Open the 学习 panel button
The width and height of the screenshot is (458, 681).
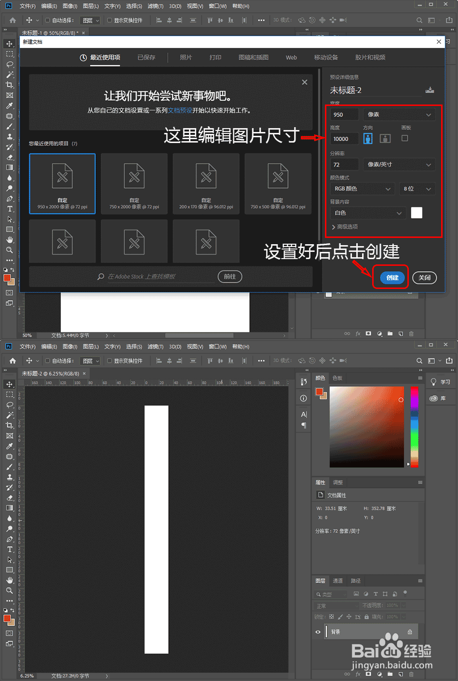440,382
